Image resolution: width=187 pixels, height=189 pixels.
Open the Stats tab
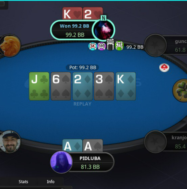pyautogui.click(x=23, y=182)
